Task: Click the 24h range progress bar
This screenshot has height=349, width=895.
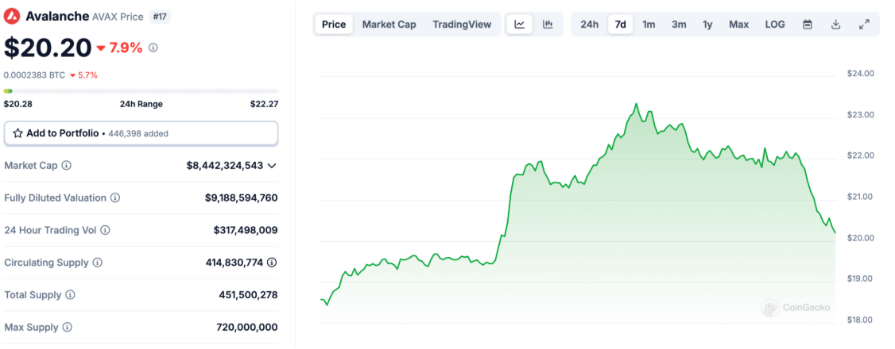Action: 141,91
